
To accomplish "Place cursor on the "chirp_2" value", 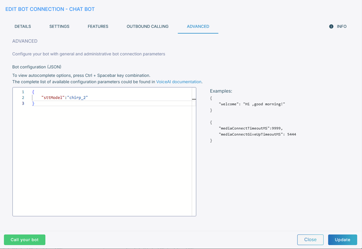I will coord(77,98).
